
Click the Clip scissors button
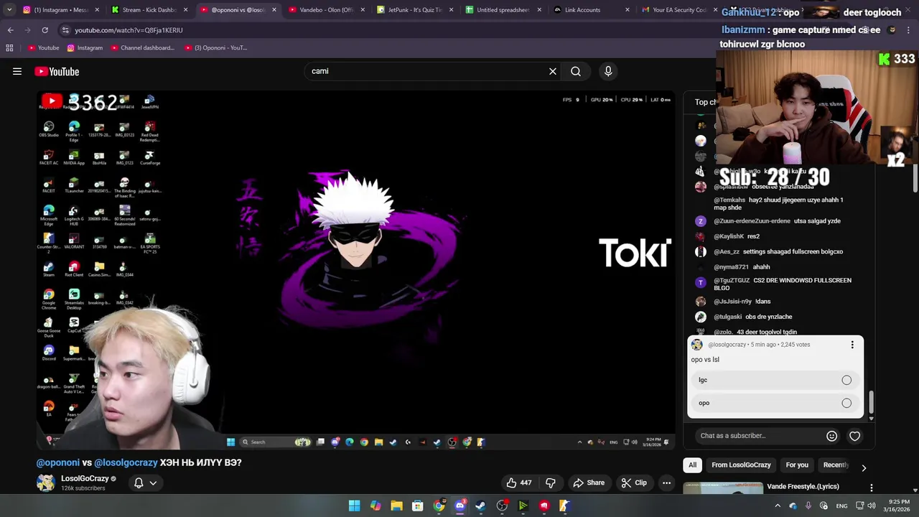point(634,483)
